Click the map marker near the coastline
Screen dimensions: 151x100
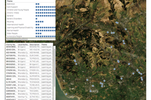[x=66, y=94]
